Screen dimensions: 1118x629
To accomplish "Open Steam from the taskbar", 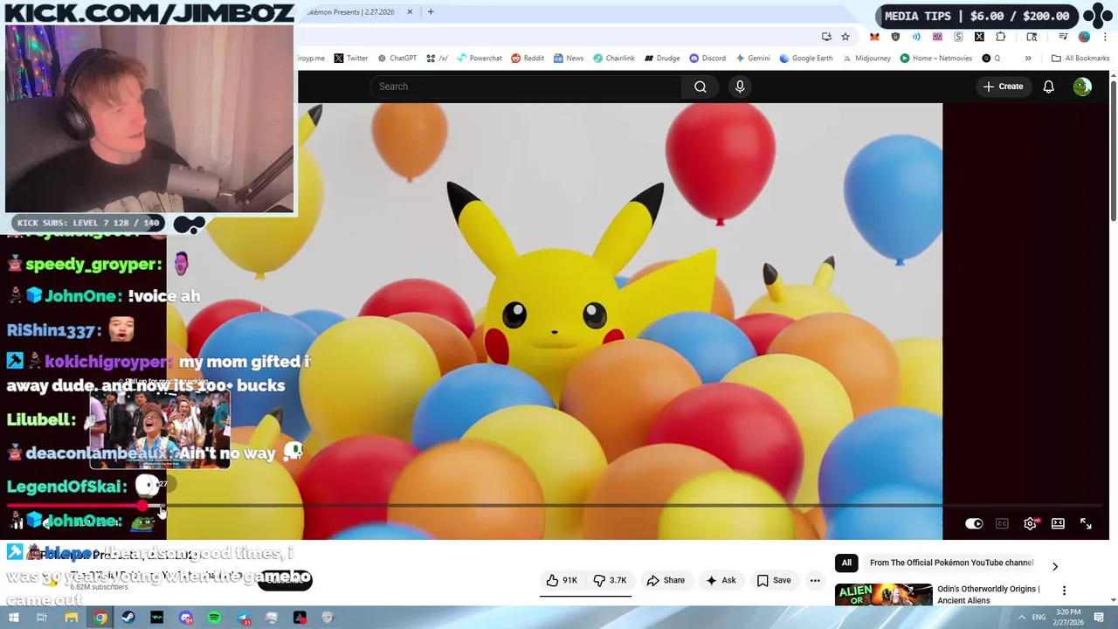I will 128,618.
